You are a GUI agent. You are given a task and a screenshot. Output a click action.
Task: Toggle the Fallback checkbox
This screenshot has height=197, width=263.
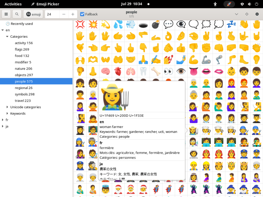point(83,14)
